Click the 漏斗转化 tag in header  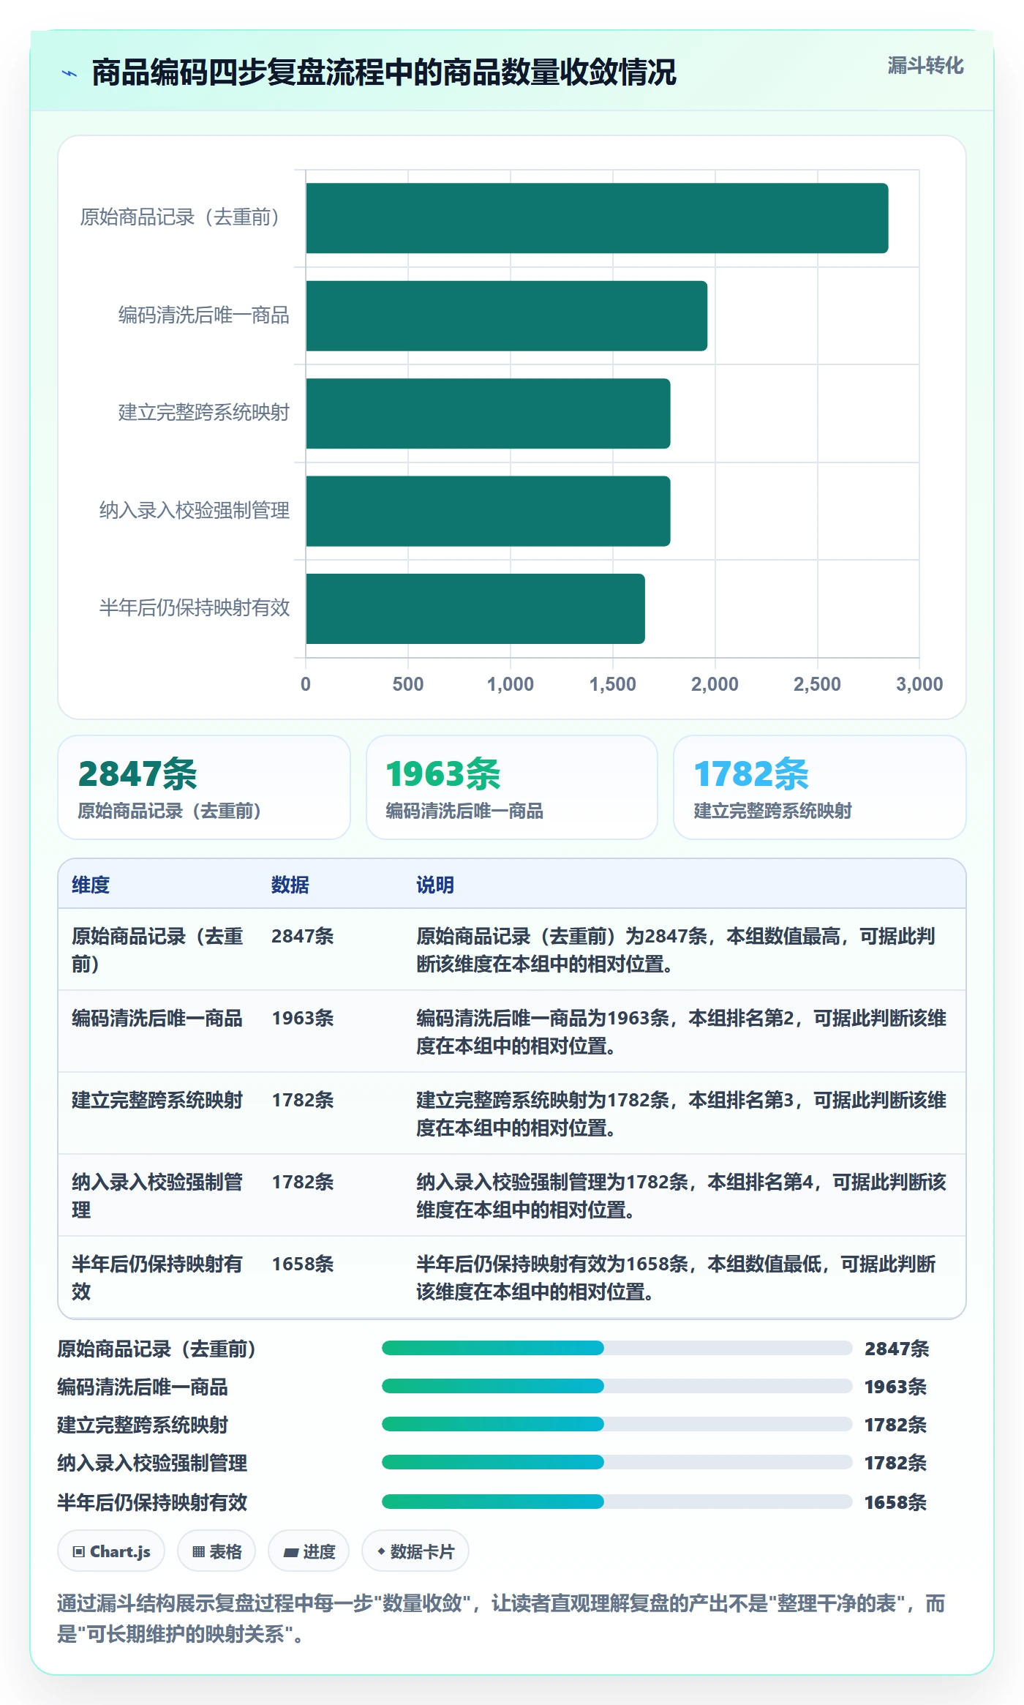click(925, 66)
